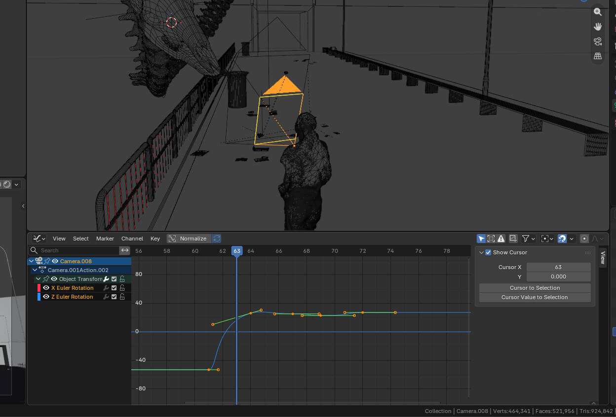
Task: Open the Channel menu
Action: (x=132, y=239)
